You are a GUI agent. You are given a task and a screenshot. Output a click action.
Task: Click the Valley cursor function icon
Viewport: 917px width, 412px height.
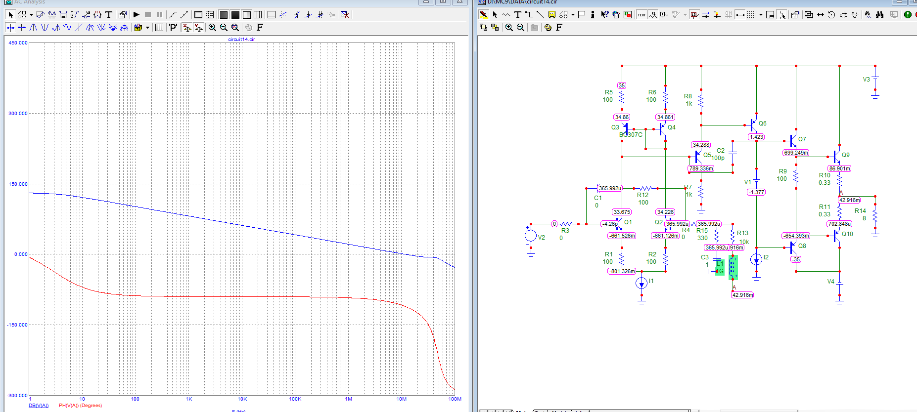click(45, 28)
